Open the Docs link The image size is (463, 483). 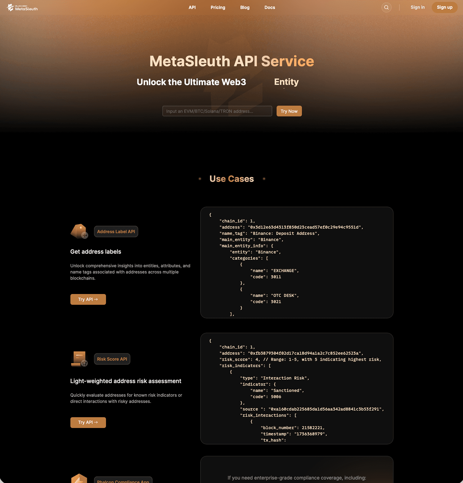coord(270,7)
